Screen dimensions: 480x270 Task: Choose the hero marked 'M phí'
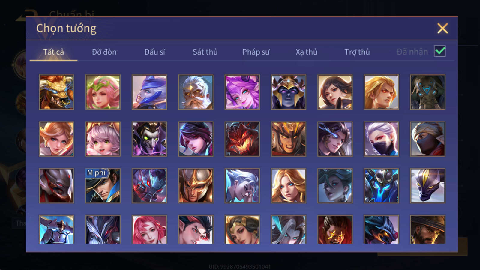[103, 186]
